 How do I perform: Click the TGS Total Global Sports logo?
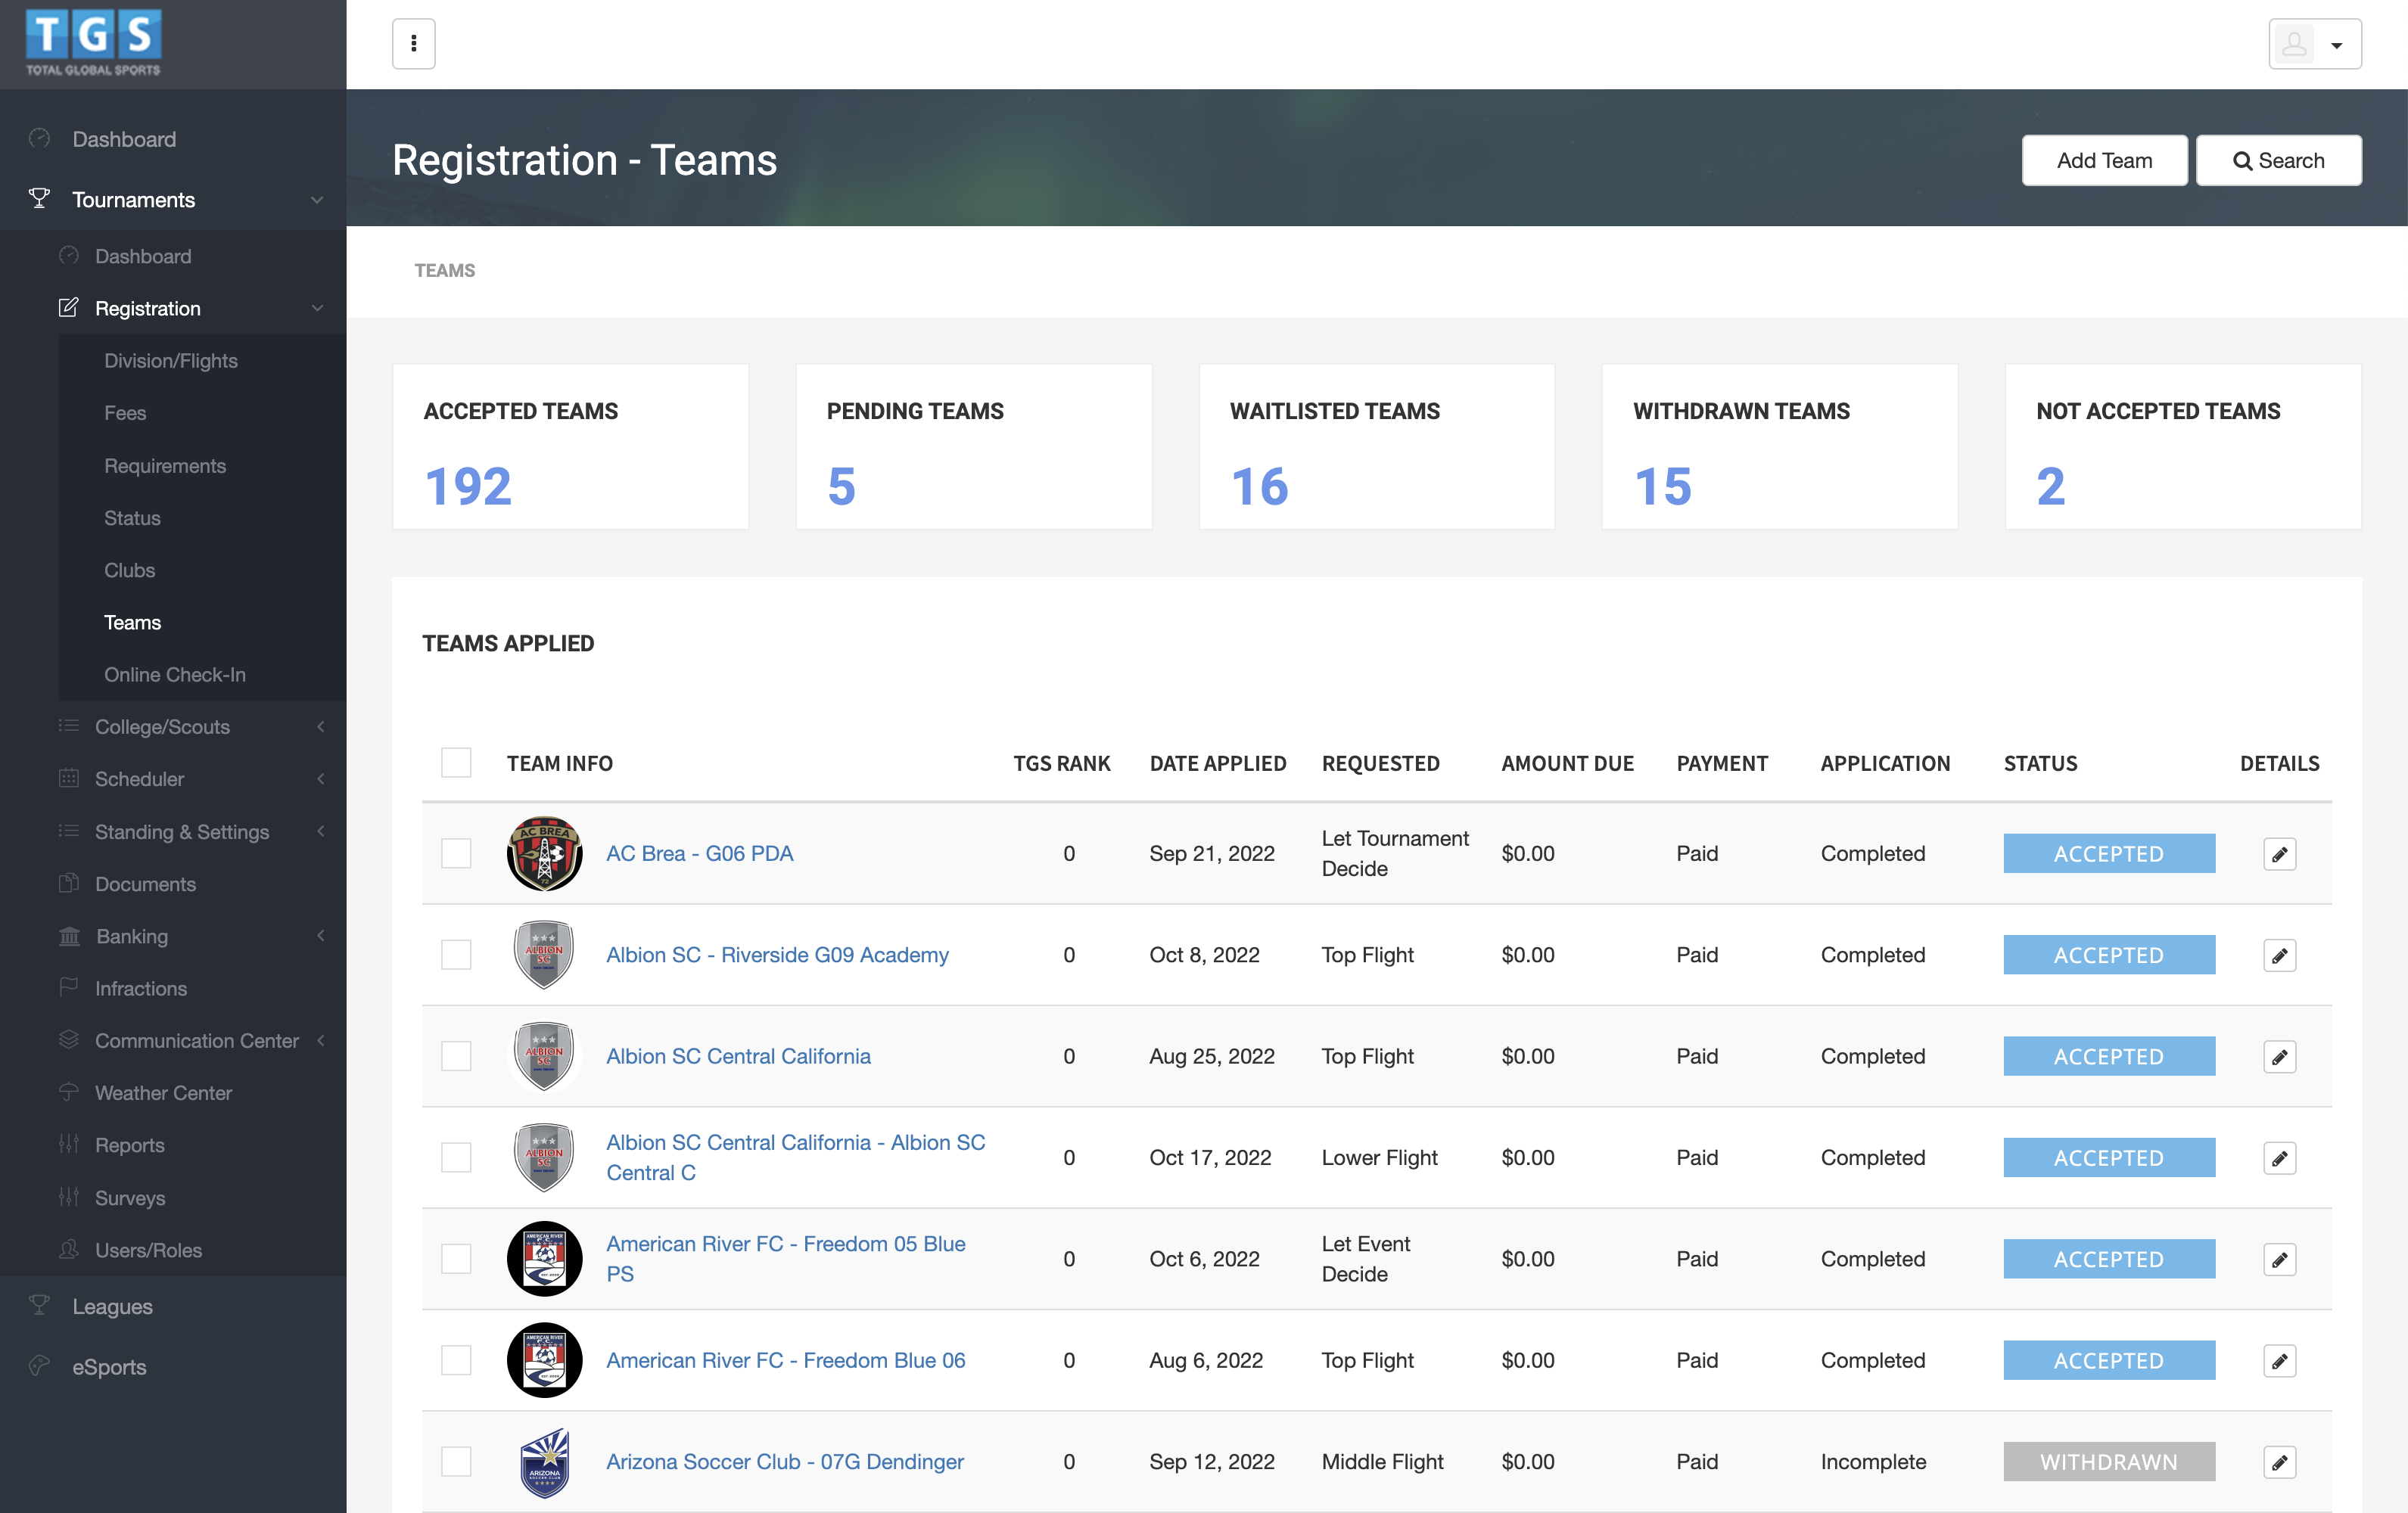93,43
